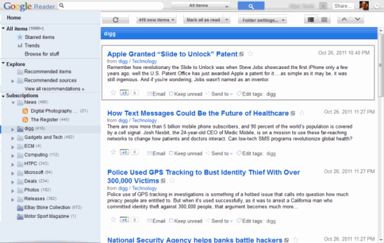
Task: Open the 419 new items dropdown
Action: pyautogui.click(x=156, y=20)
